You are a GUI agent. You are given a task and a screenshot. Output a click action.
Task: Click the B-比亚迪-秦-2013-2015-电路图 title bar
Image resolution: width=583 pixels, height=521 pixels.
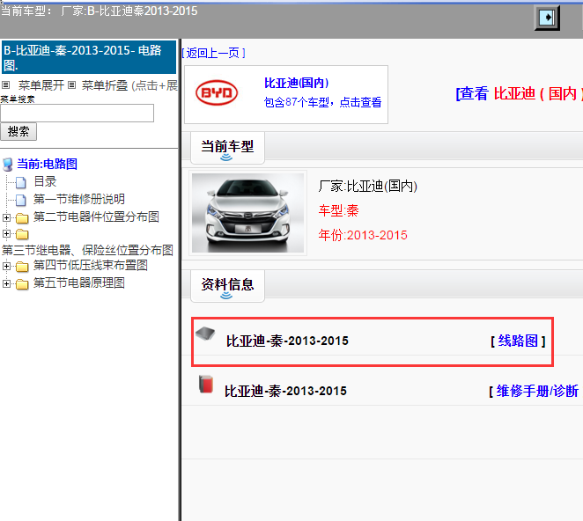point(89,57)
